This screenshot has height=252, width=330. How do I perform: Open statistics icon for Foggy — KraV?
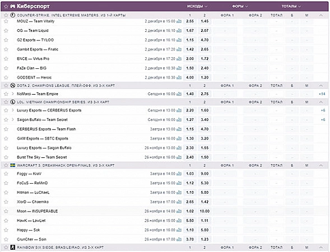pos(179,174)
